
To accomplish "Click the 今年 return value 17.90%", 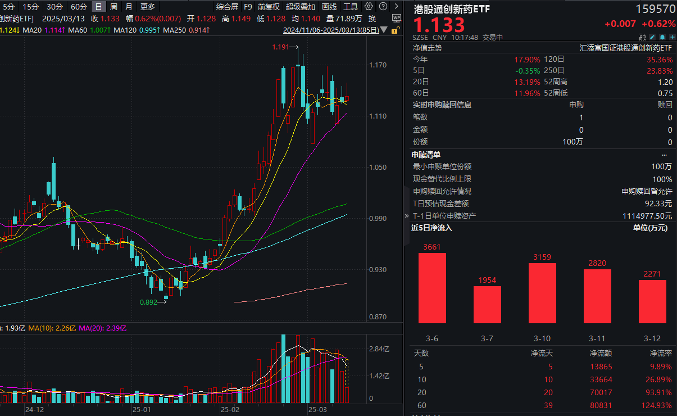I will 528,60.
